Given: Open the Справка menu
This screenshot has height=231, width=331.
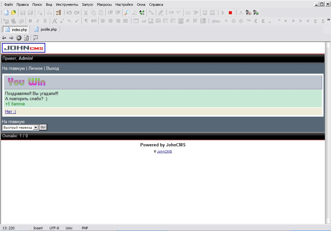Looking at the screenshot, I should [x=156, y=5].
